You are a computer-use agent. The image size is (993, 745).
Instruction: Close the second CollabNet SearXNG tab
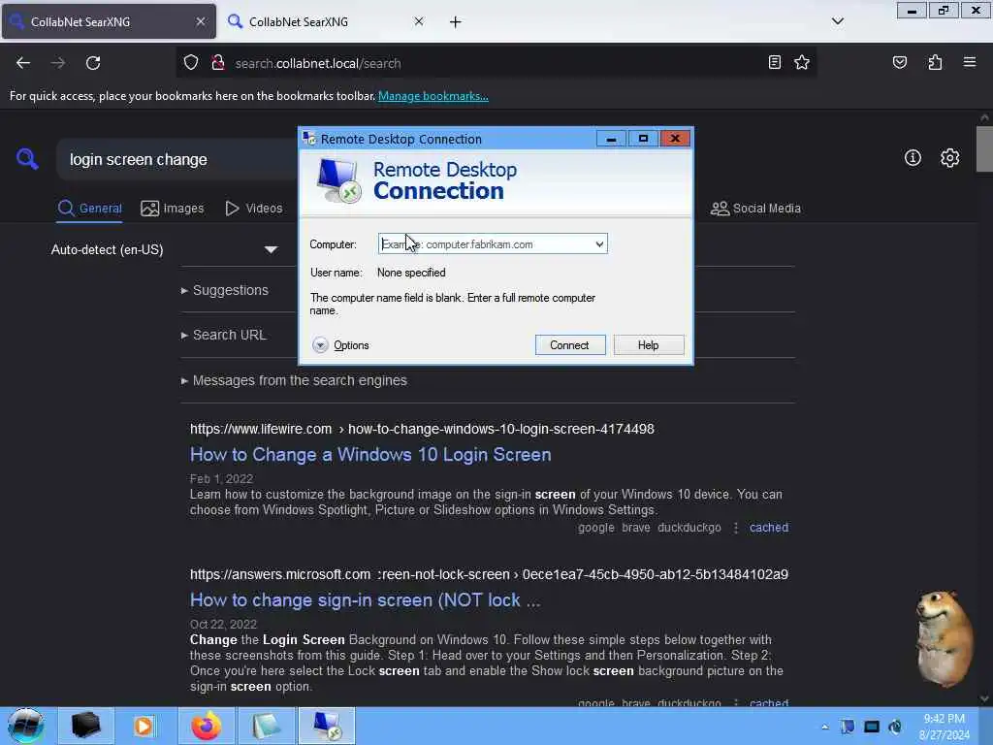click(419, 21)
